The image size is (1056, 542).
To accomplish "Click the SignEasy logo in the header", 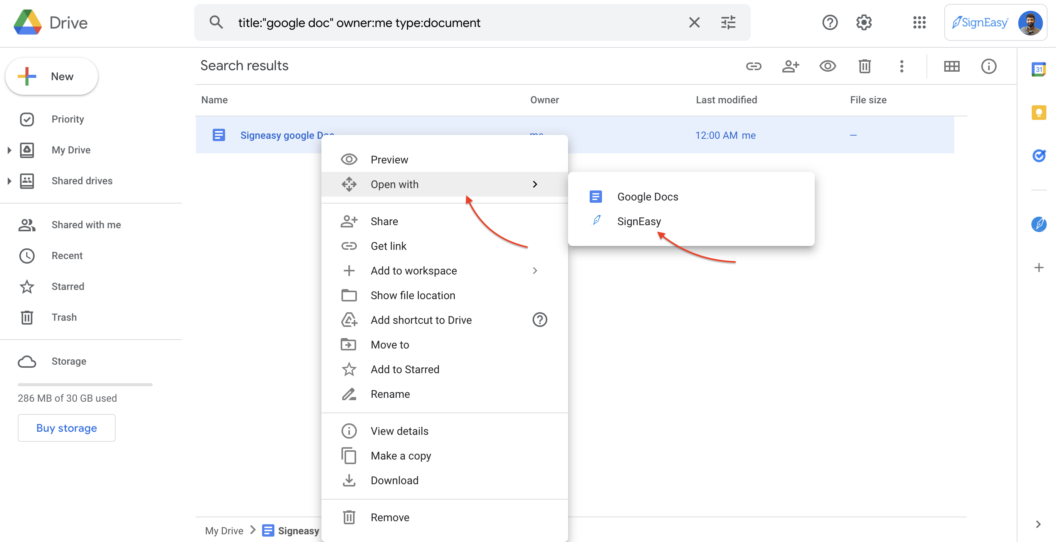I will pyautogui.click(x=980, y=22).
